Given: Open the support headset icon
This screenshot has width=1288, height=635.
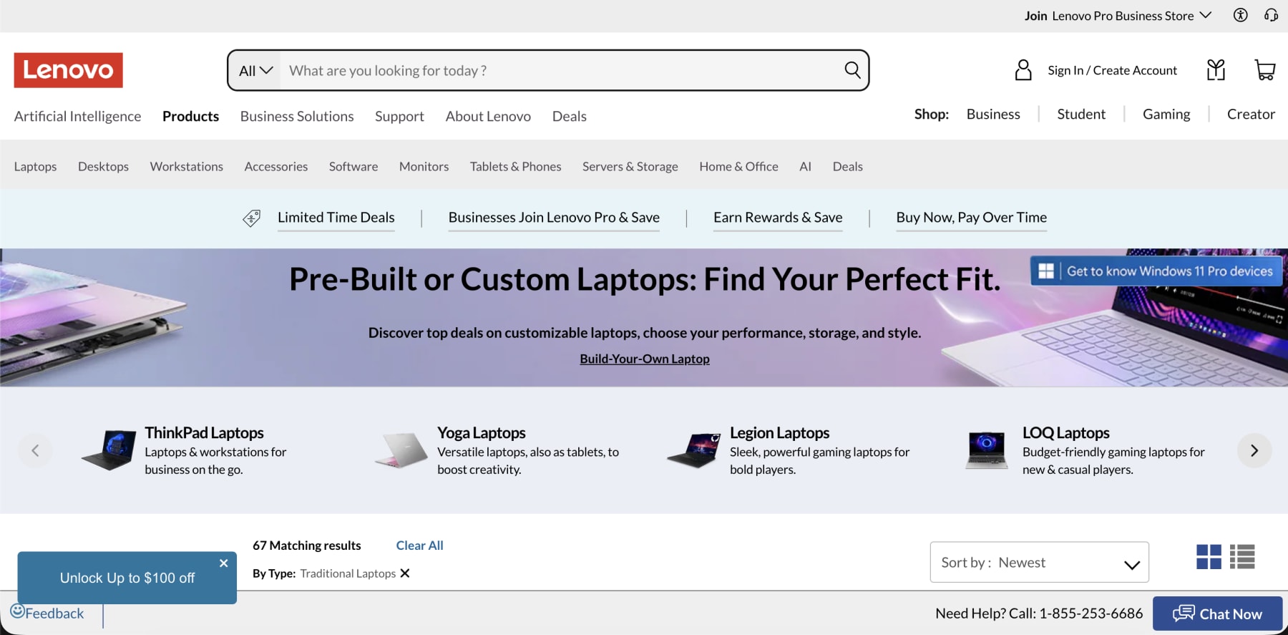Looking at the screenshot, I should 1271,15.
